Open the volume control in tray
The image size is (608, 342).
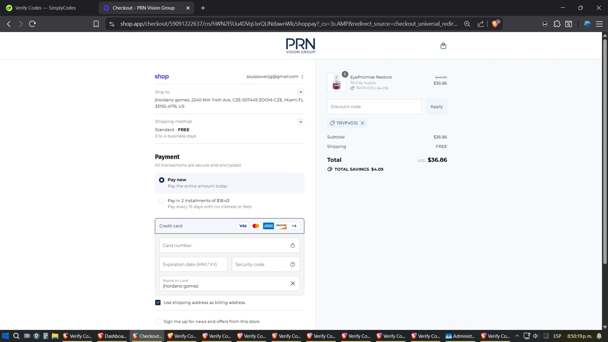(x=536, y=336)
